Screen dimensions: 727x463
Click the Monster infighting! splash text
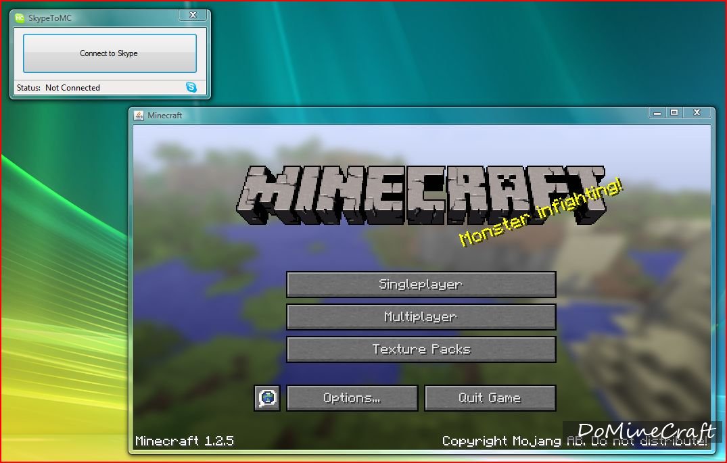tap(540, 212)
